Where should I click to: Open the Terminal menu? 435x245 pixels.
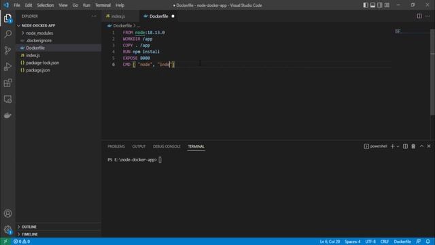click(103, 5)
